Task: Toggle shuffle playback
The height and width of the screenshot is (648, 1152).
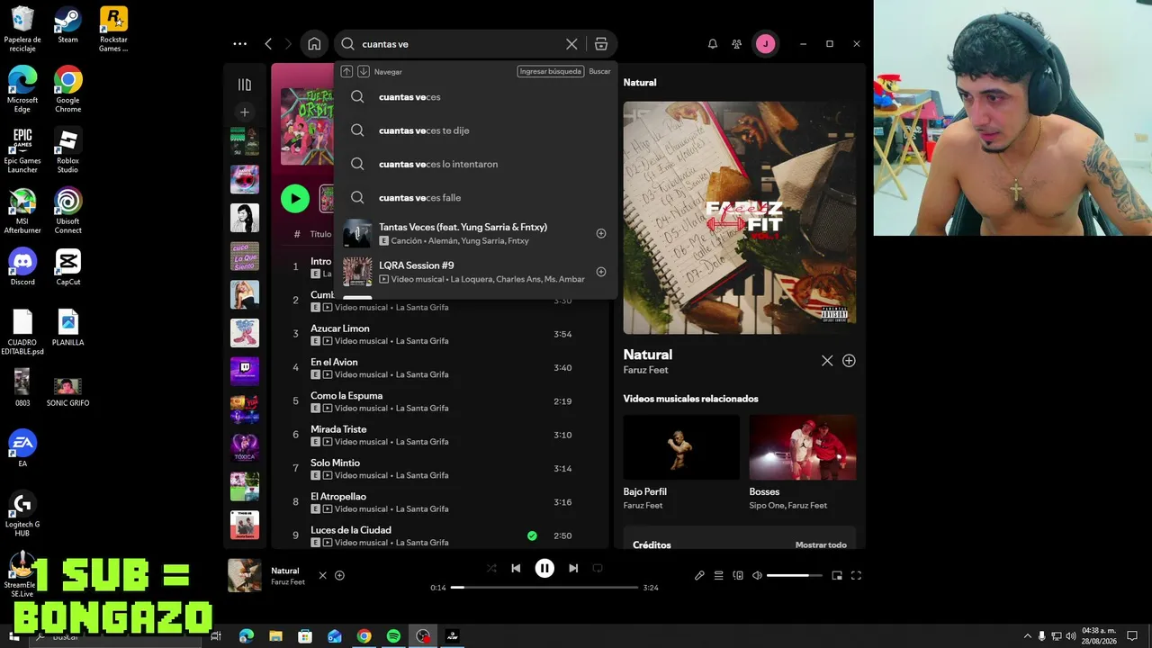Action: click(491, 568)
